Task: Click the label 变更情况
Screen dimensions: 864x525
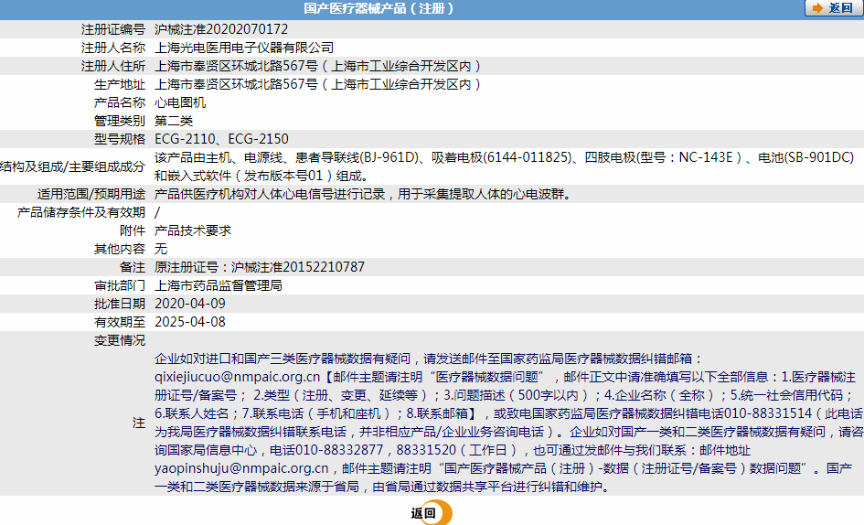Action: pyautogui.click(x=120, y=340)
